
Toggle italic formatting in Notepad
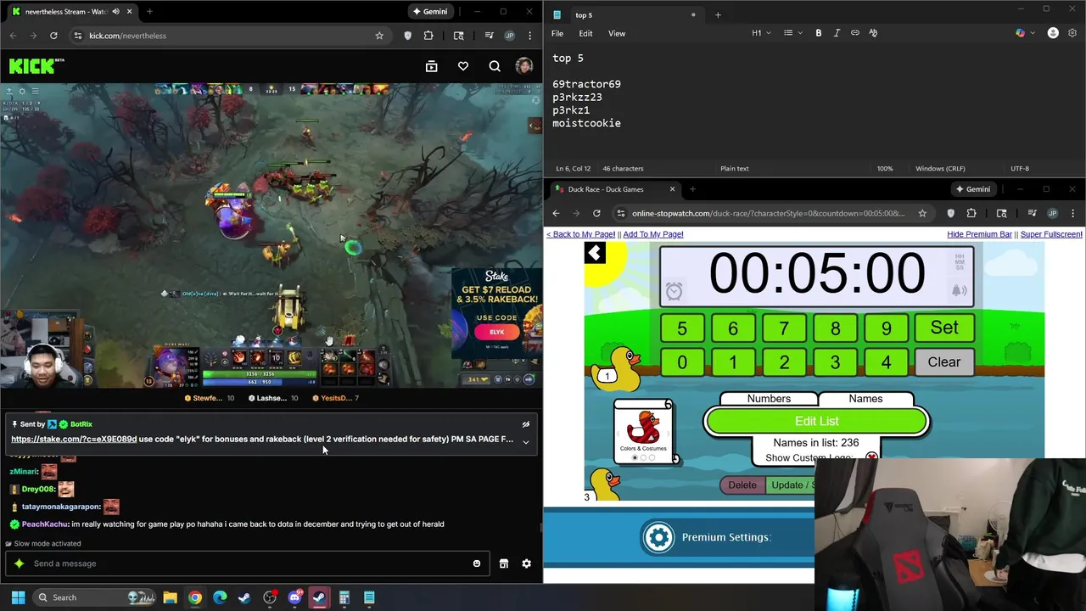[837, 33]
